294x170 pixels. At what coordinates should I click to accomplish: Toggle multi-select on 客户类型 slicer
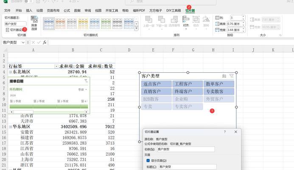click(x=224, y=76)
